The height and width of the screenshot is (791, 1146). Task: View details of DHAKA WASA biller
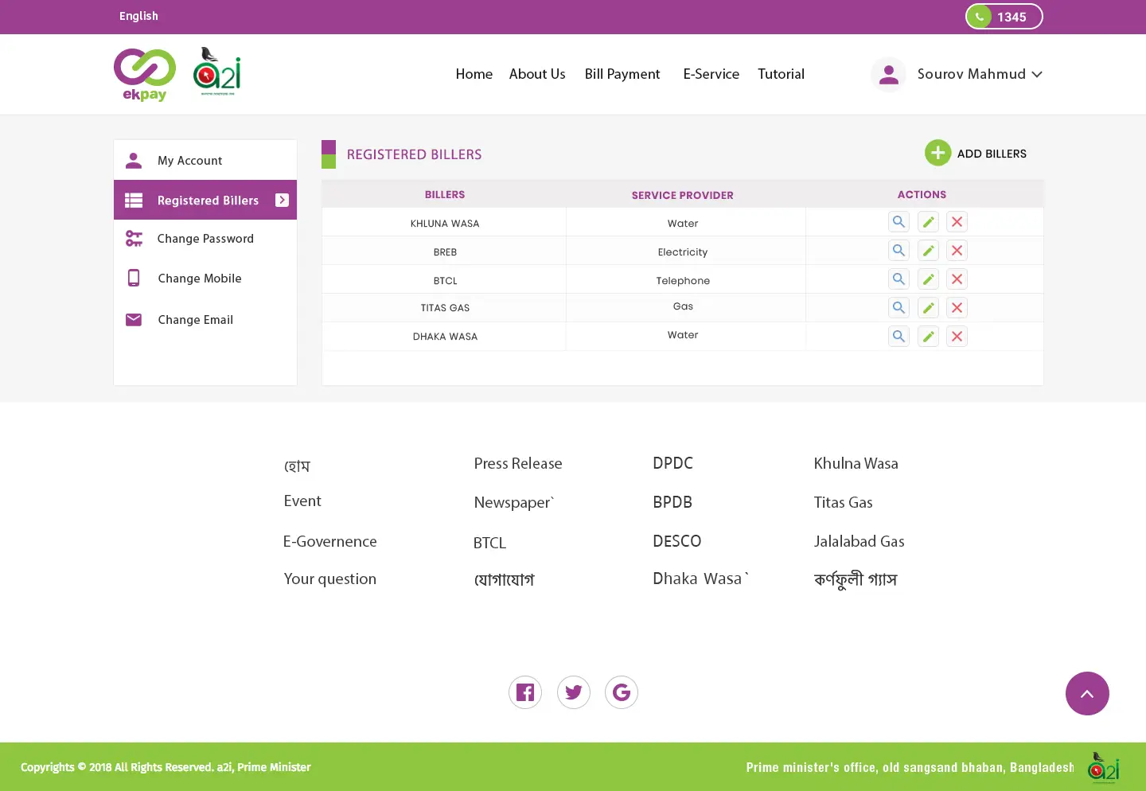(x=898, y=337)
